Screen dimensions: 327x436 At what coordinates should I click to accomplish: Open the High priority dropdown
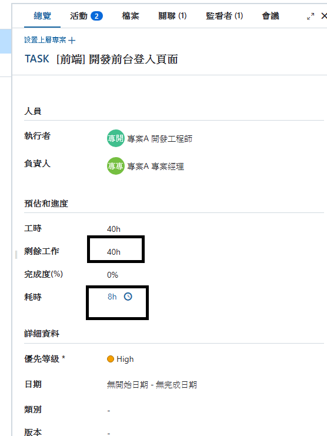[121, 359]
